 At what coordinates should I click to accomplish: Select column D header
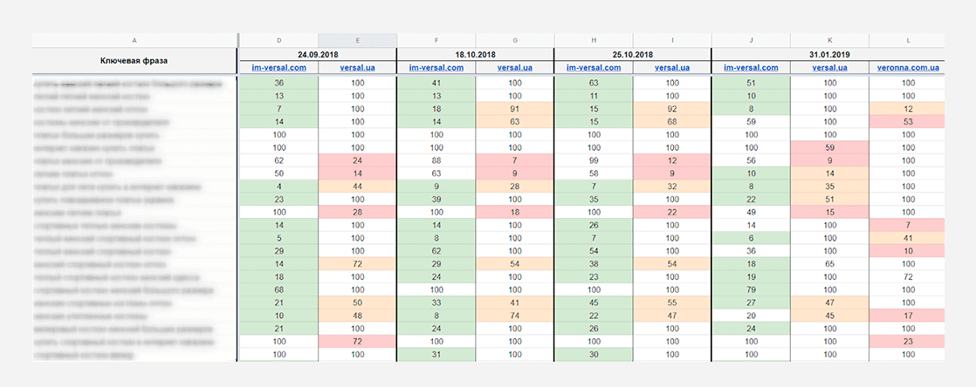(x=278, y=40)
